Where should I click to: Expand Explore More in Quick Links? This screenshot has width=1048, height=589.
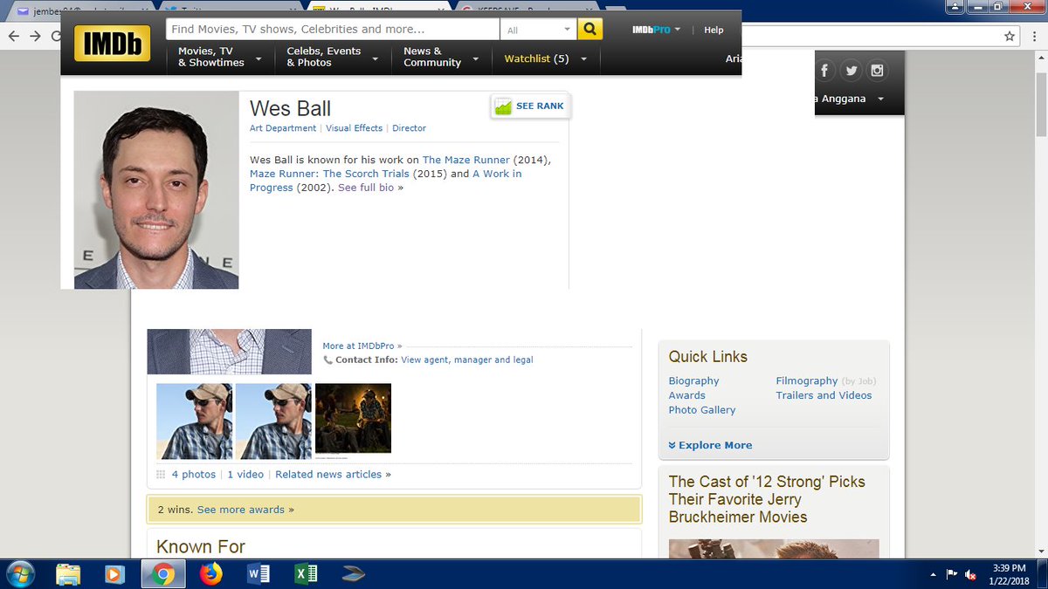click(x=710, y=445)
